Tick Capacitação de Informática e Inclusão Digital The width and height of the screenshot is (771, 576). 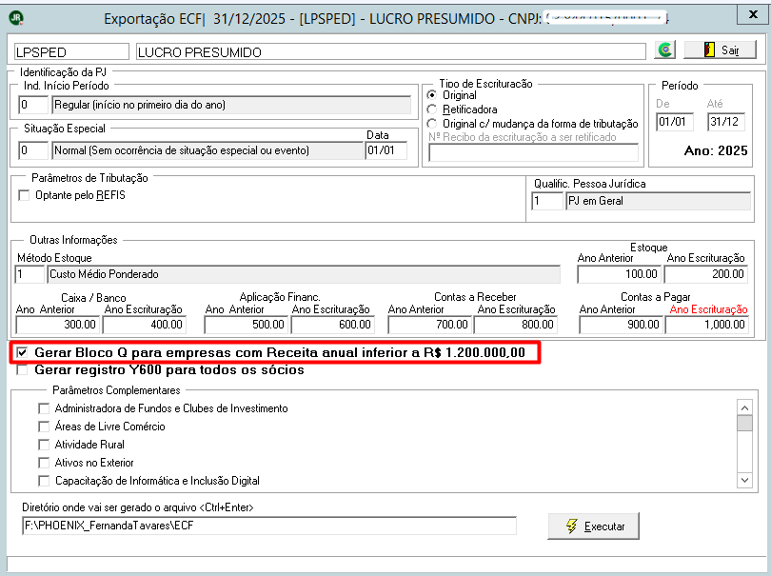(x=44, y=481)
